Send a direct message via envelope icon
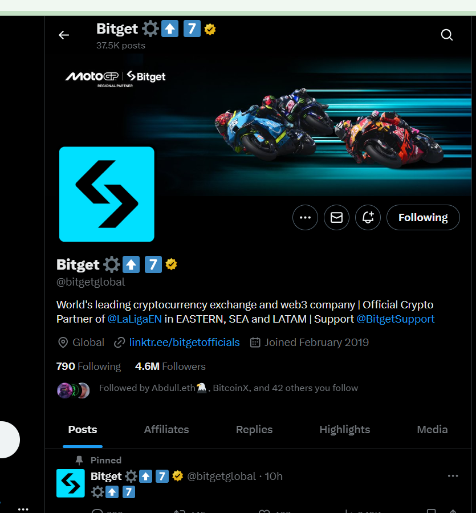 337,218
